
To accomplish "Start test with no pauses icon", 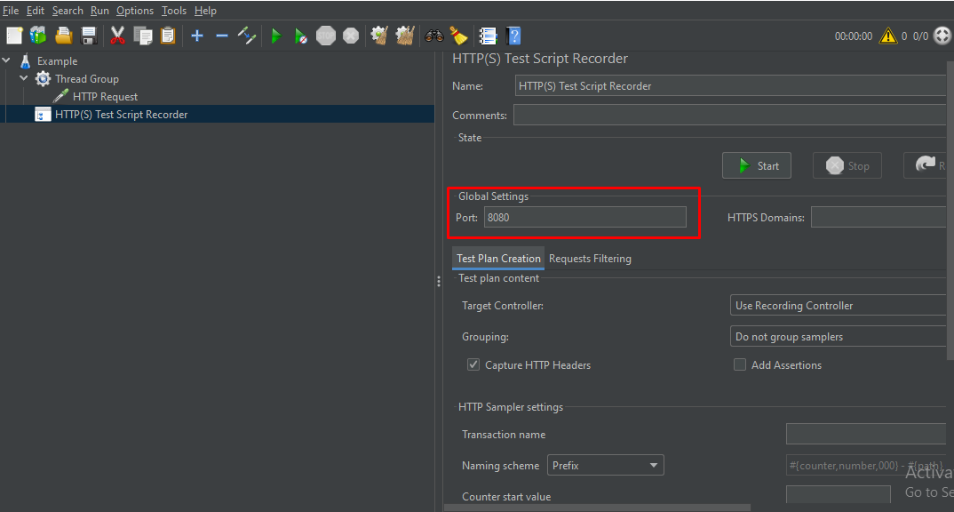I will pos(300,36).
